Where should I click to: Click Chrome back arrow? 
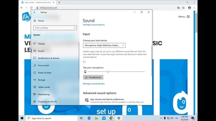click(x=22, y=8)
